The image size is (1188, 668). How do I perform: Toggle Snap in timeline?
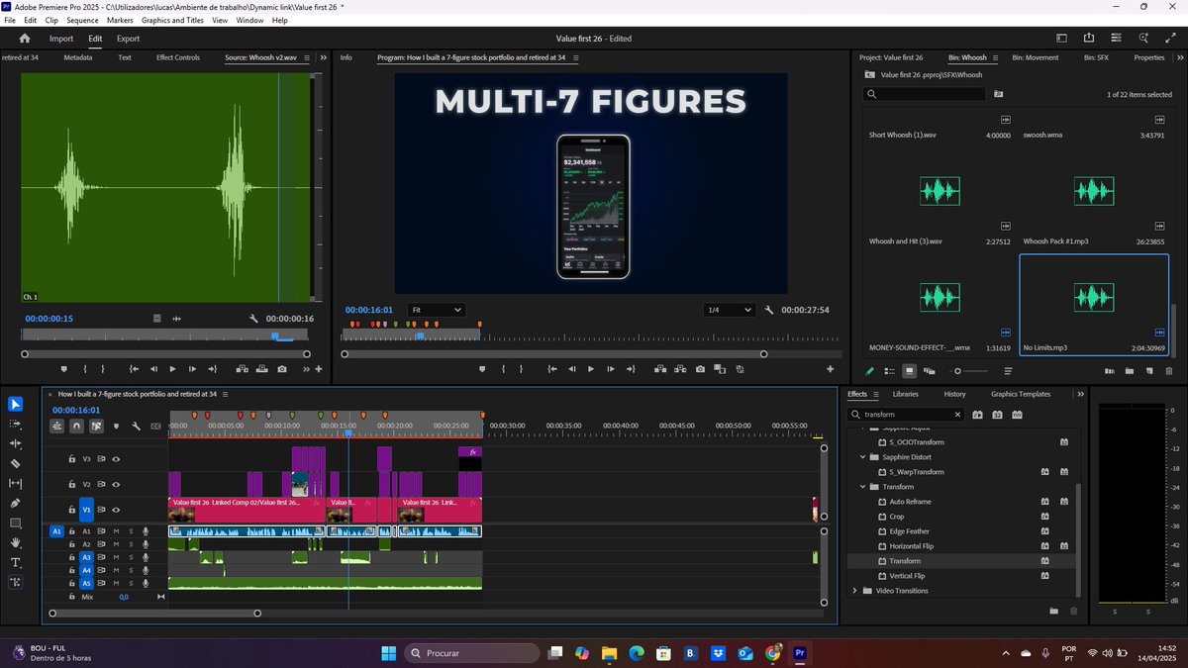pos(76,427)
